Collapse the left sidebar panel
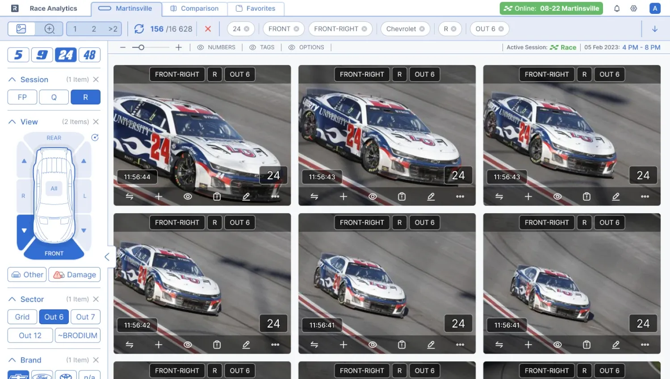The height and width of the screenshot is (379, 670). tap(107, 257)
